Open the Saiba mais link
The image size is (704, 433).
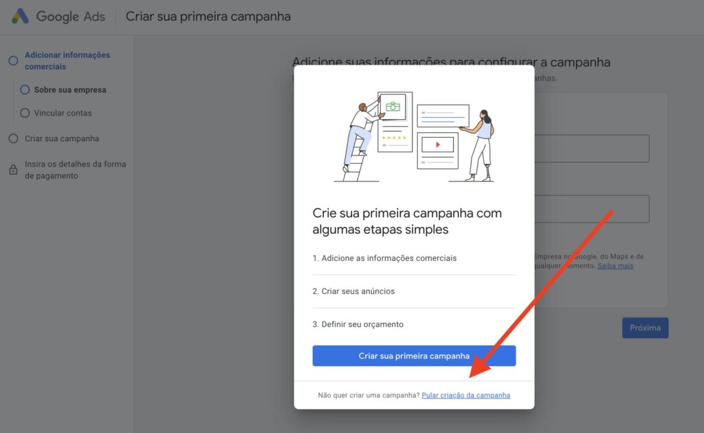pos(615,266)
